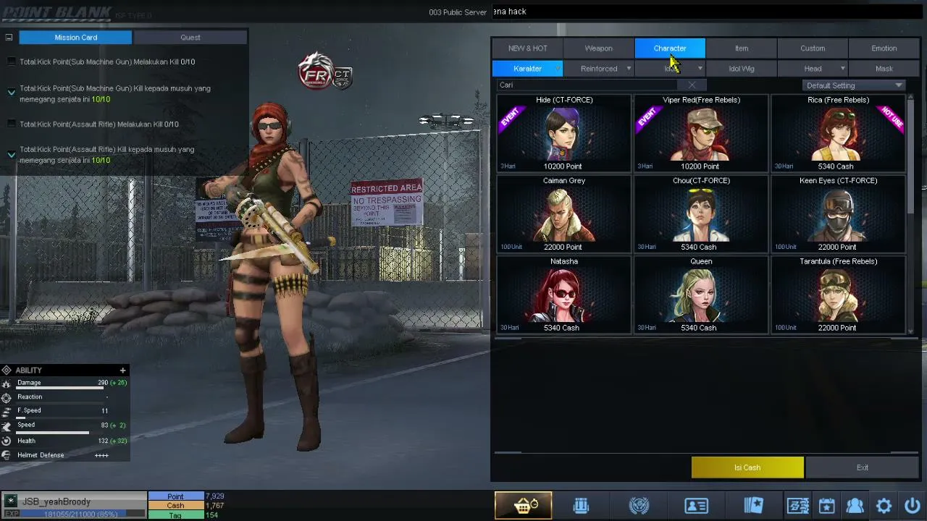Open the ticket coupon icon in the bottom bar
The image size is (927, 521).
click(798, 505)
